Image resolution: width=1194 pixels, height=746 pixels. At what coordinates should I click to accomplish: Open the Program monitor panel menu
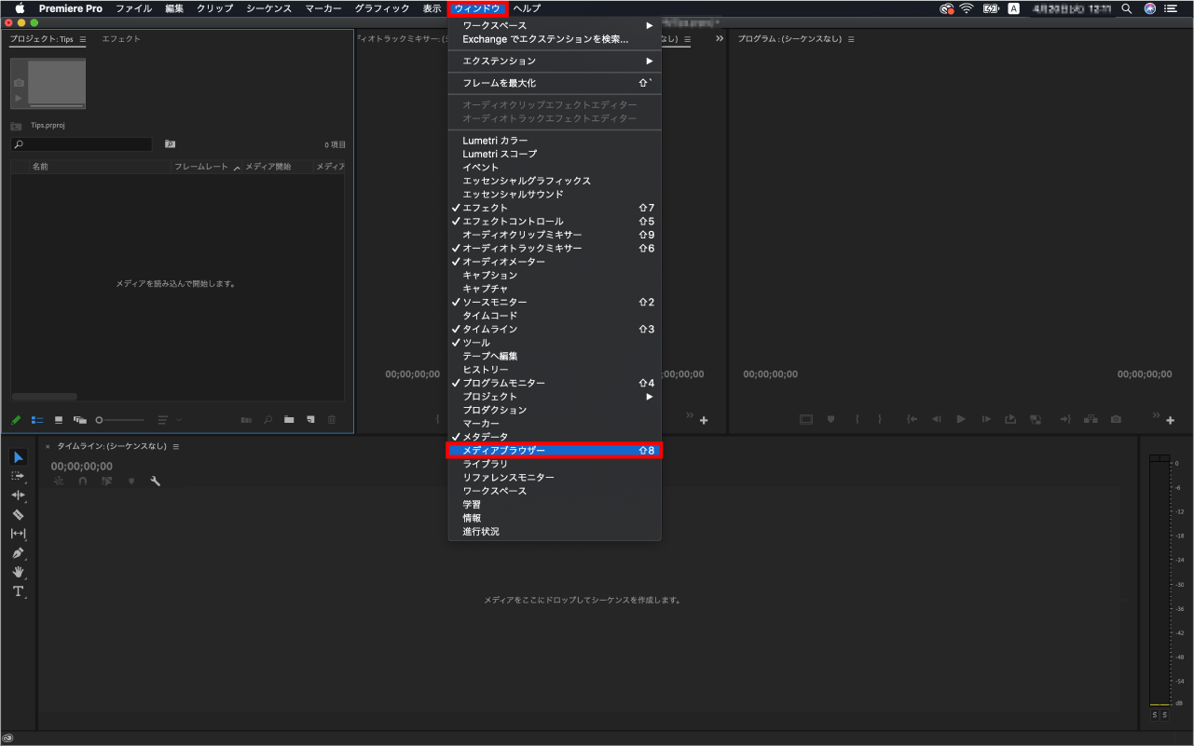click(851, 40)
